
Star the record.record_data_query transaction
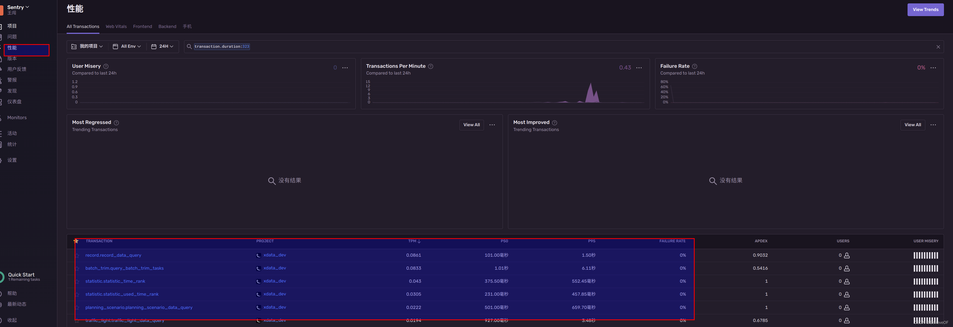pyautogui.click(x=77, y=256)
